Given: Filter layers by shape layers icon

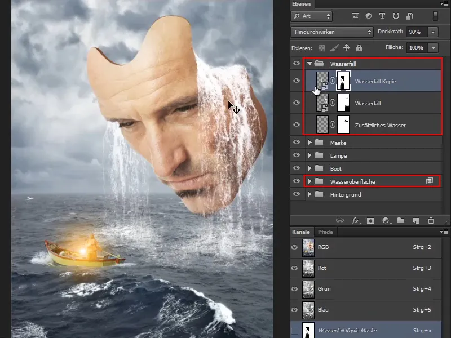Looking at the screenshot, I should tap(396, 16).
